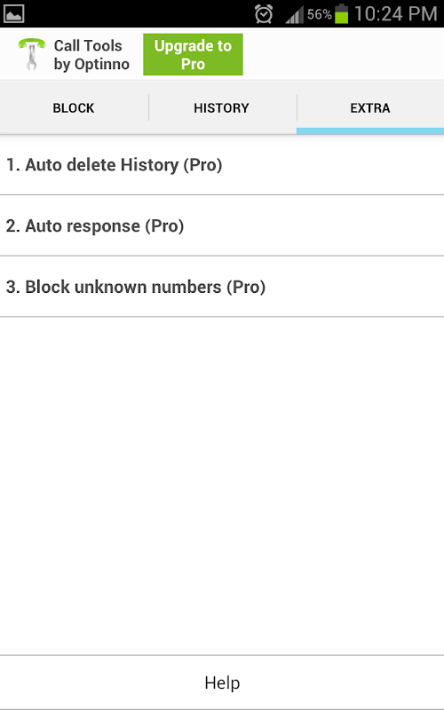Tap the alarm clock status icon
The image size is (444, 710).
pos(264,14)
